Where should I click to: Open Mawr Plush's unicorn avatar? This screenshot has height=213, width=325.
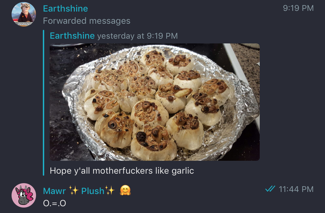24,195
